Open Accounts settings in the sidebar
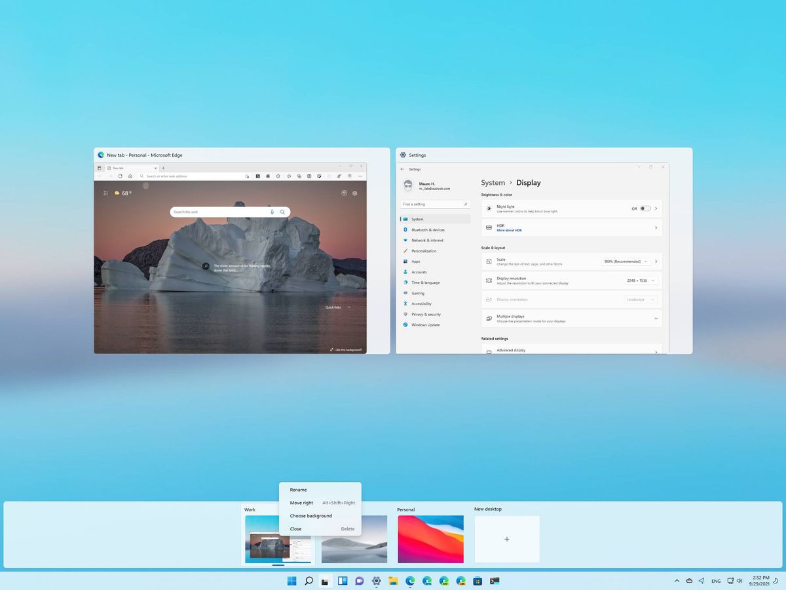Screen dimensions: 786x590 (x=419, y=272)
